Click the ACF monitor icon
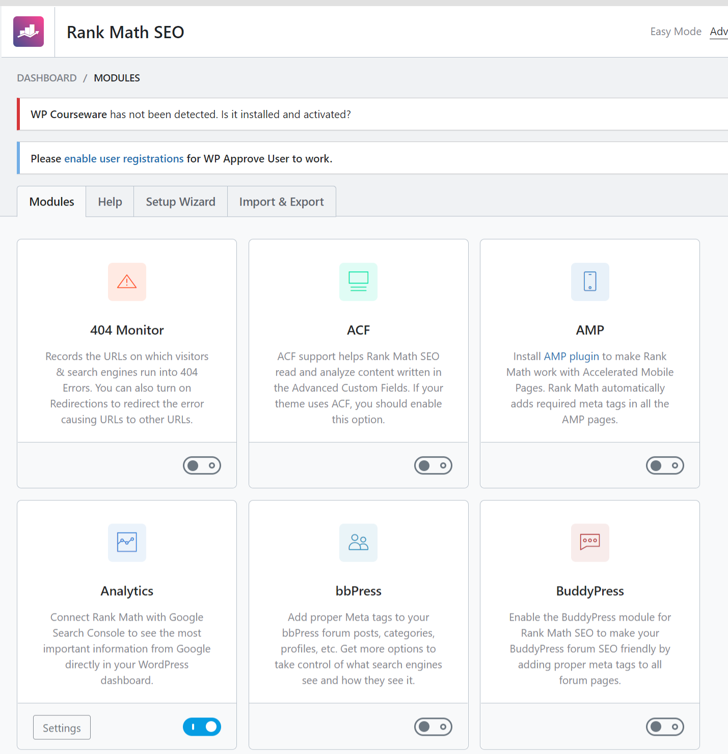Image resolution: width=728 pixels, height=754 pixels. click(358, 282)
